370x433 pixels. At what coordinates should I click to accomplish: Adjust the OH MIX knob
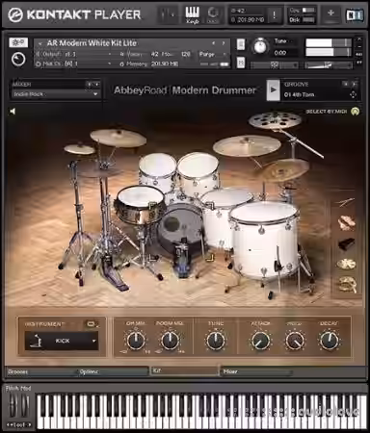click(x=136, y=341)
